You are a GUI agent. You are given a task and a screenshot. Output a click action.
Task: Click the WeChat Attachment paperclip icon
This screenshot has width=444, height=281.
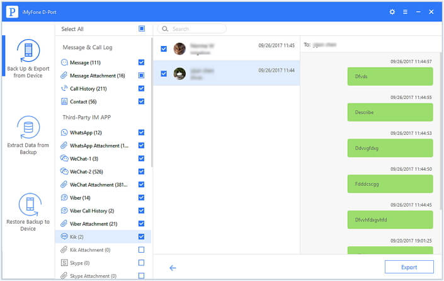tap(64, 185)
